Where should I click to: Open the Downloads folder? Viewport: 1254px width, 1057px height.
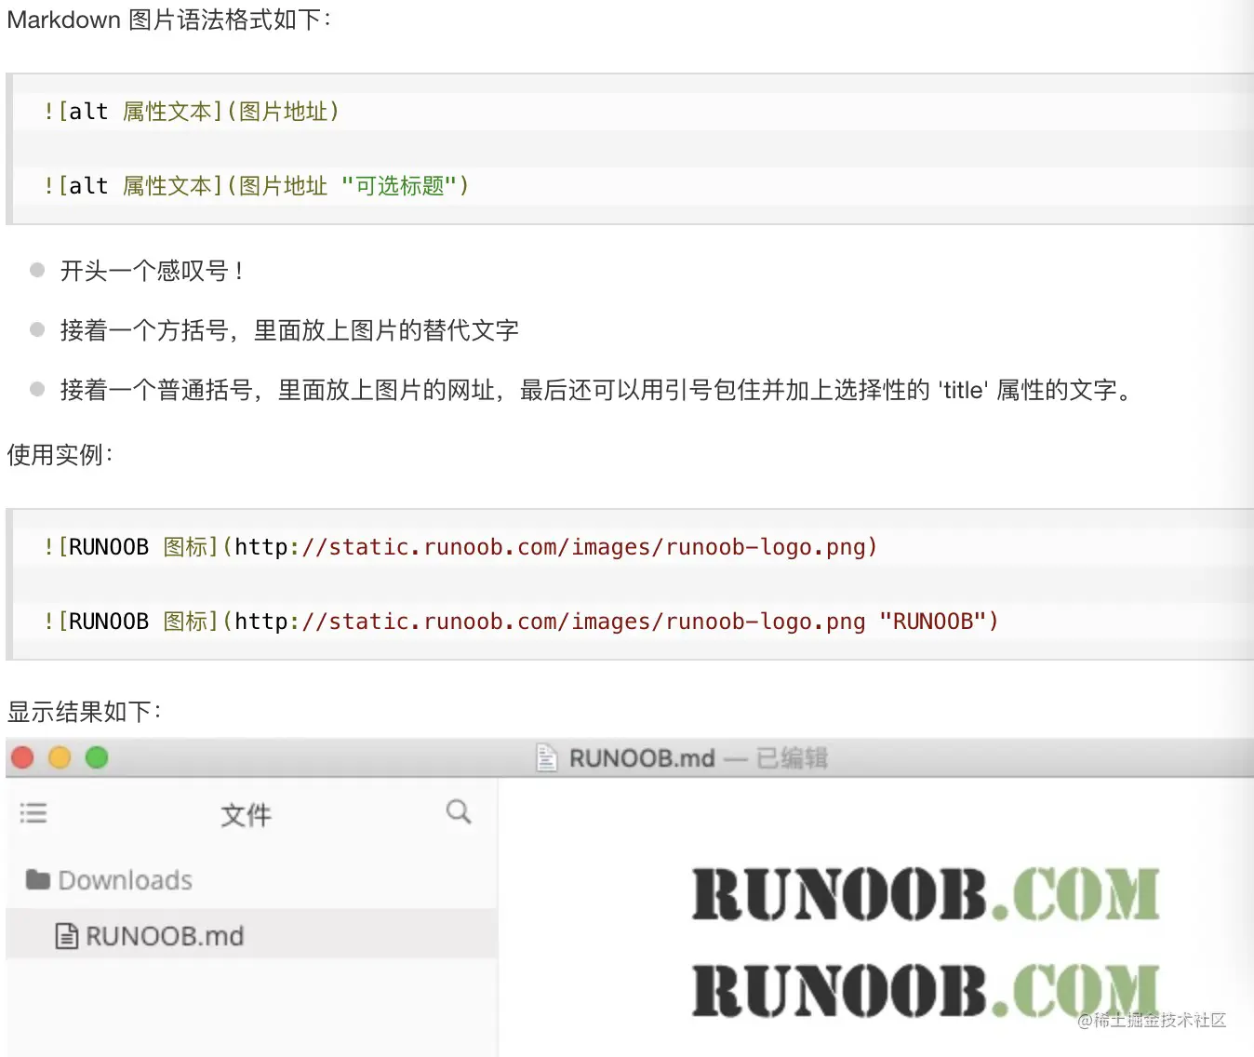click(x=109, y=880)
